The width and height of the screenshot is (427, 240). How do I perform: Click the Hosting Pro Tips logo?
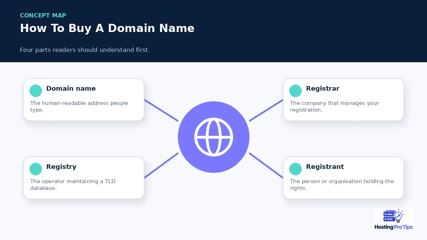click(394, 219)
